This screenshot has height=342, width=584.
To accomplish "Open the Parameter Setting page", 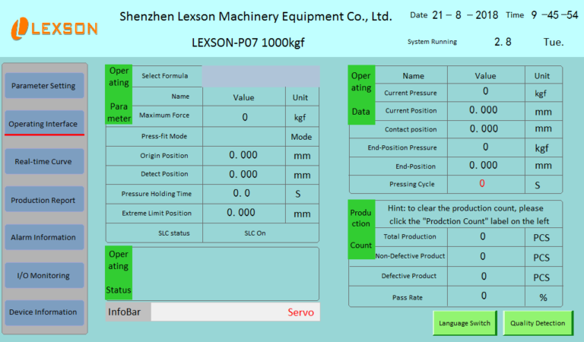I will 43,86.
